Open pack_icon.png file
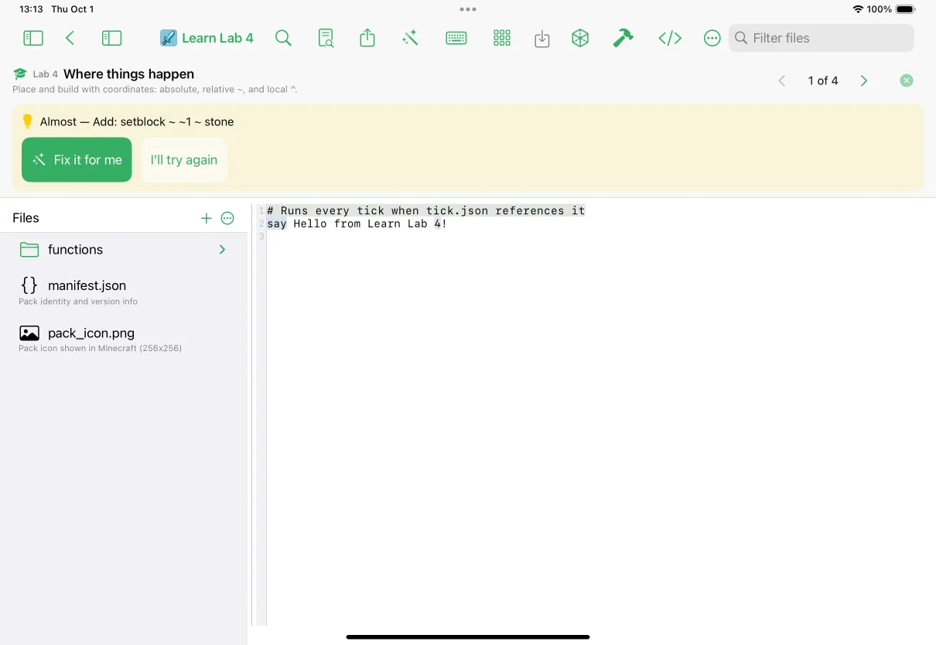The image size is (936, 645). (x=124, y=339)
